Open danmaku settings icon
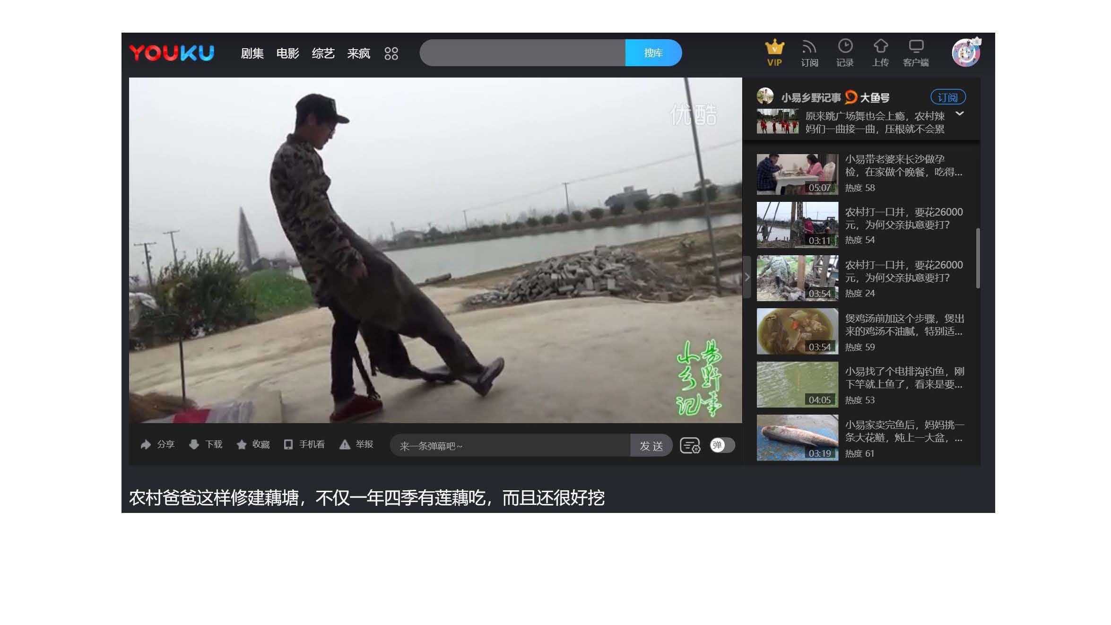 (x=690, y=445)
